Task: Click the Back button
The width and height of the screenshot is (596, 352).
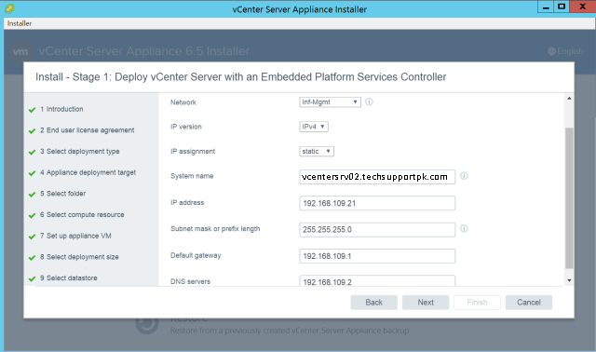Action: 374,303
